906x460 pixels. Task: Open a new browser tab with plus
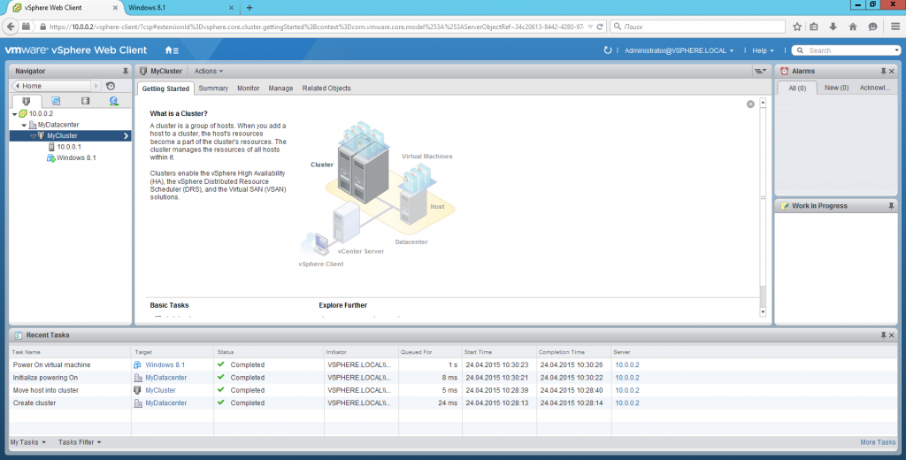[249, 7]
